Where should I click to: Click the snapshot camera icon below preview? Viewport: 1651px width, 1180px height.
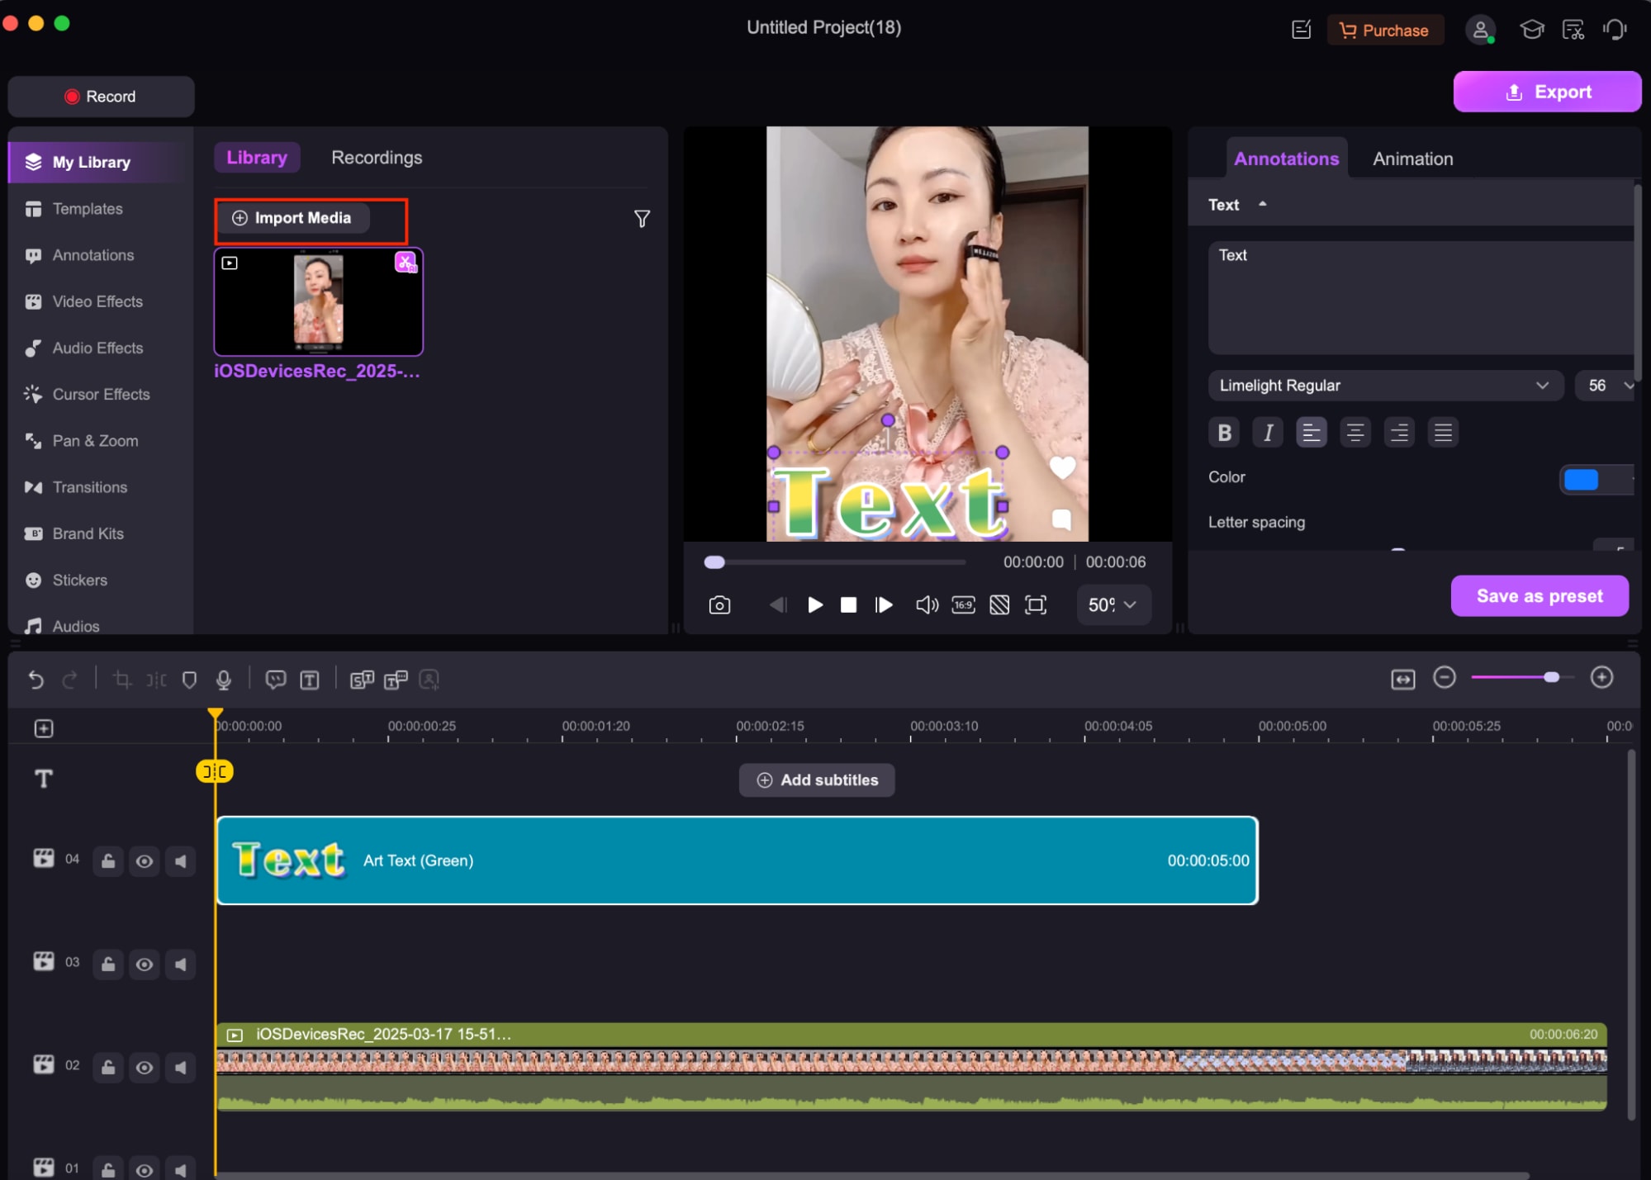point(719,605)
